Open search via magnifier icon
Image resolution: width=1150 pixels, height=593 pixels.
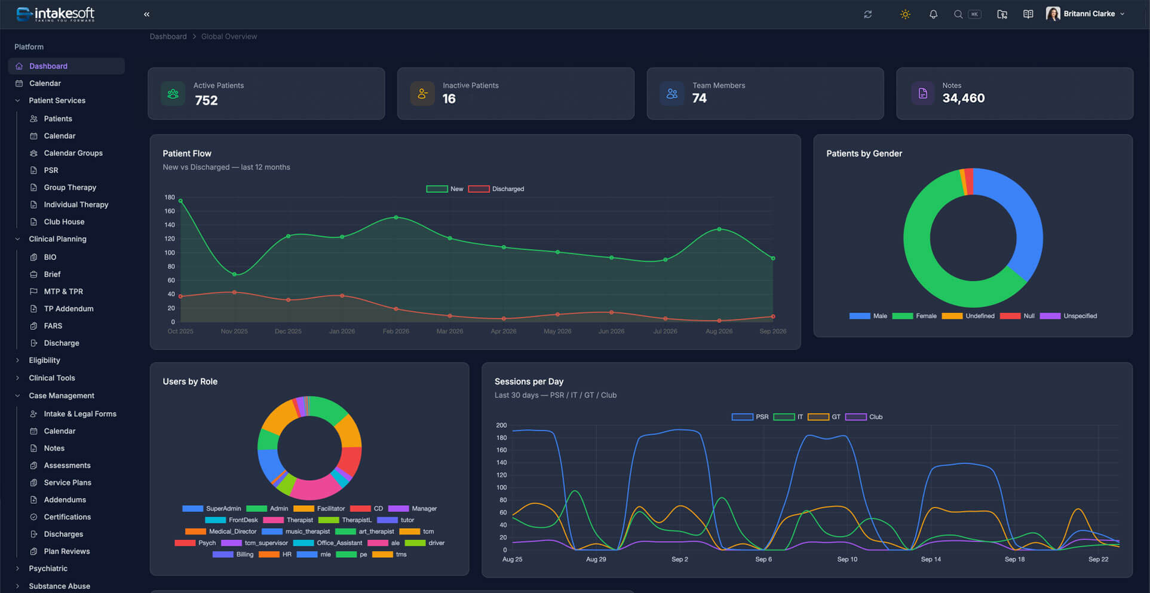[958, 14]
